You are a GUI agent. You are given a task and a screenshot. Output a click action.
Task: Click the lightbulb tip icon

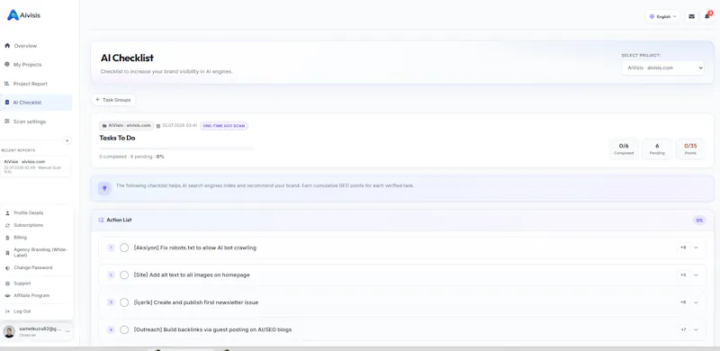pyautogui.click(x=104, y=188)
